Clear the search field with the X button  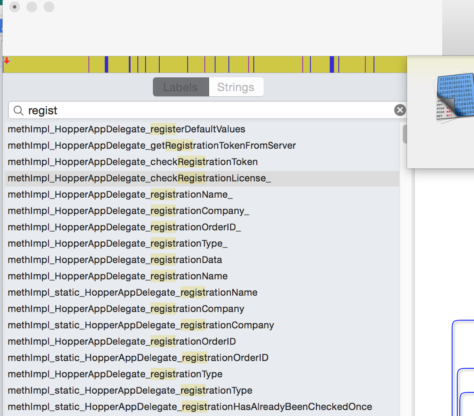tap(400, 110)
